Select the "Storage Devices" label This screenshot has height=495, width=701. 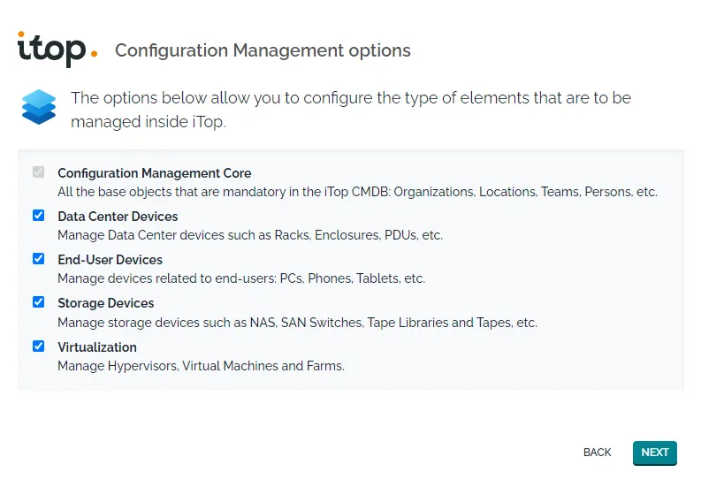coord(106,303)
